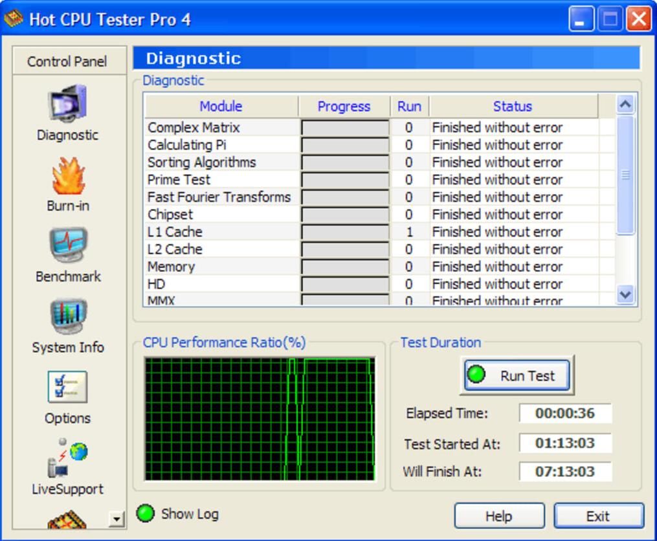Sort by the Module column header

pos(221,106)
